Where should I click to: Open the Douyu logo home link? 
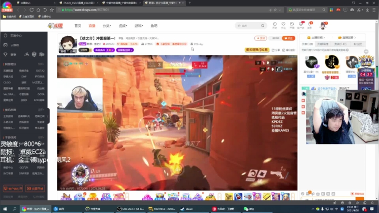[x=55, y=26]
